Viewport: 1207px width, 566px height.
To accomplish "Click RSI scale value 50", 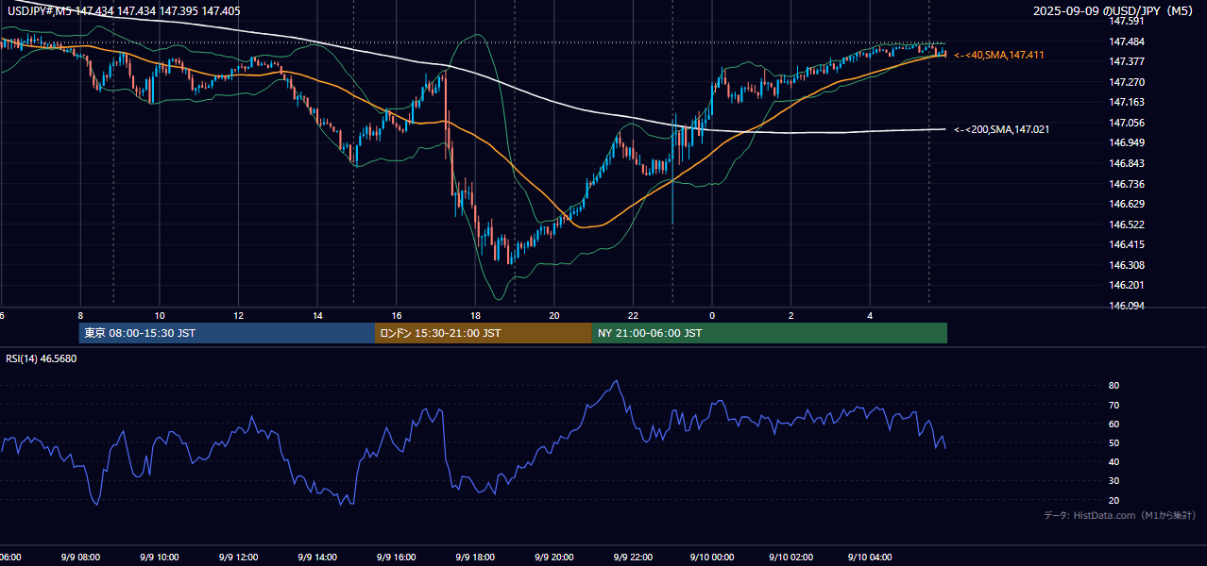I will [x=1113, y=442].
